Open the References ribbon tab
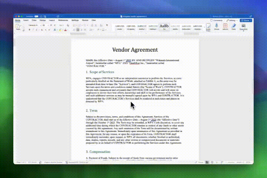The image size is (267, 178). (63, 20)
